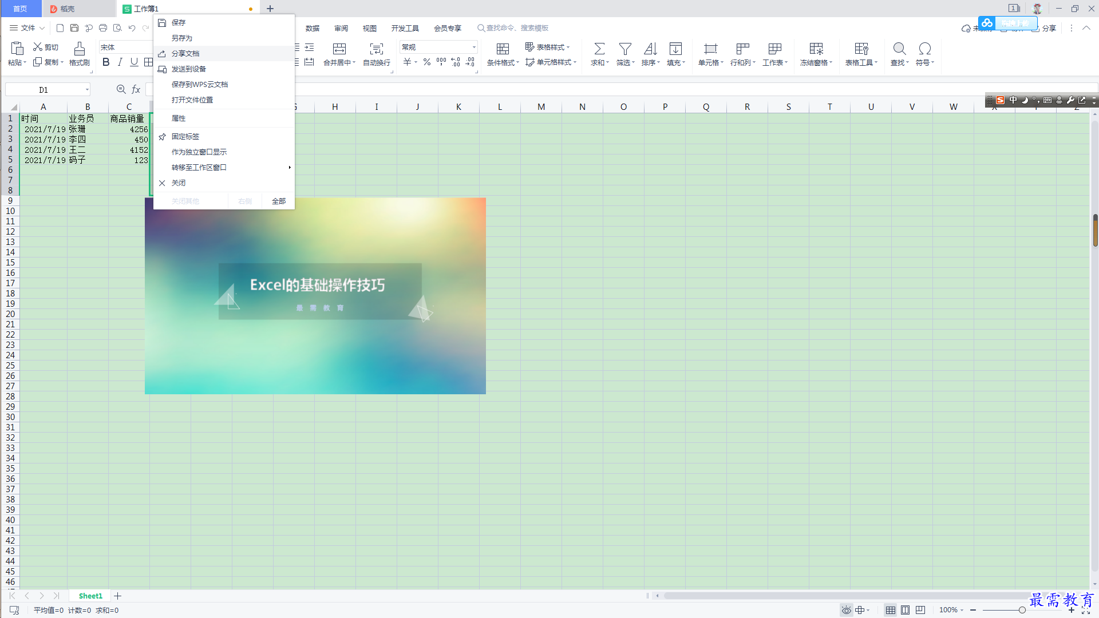Open the 转移至工作区窗口 submenu
The width and height of the screenshot is (1099, 618).
point(224,167)
